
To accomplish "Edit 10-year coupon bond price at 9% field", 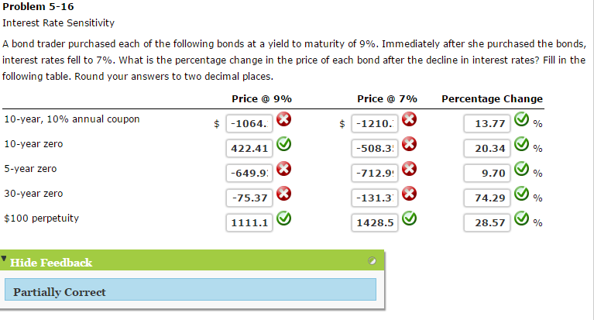I will [x=248, y=123].
